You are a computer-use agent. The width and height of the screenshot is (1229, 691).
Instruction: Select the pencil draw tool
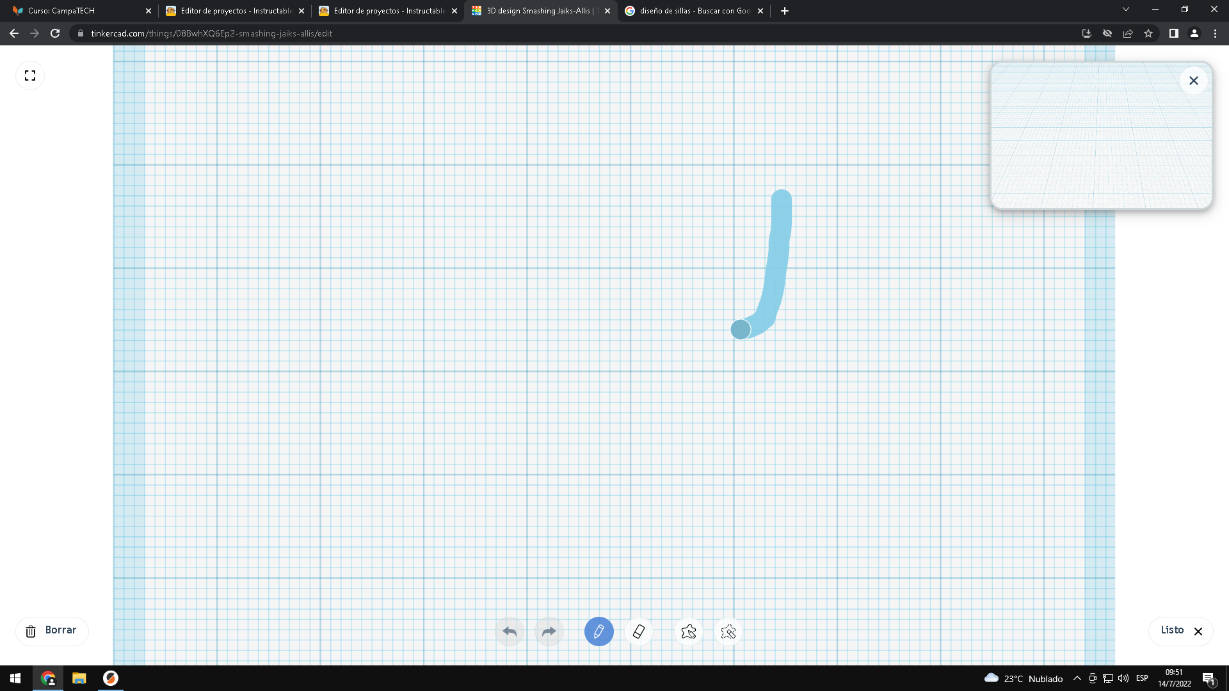pyautogui.click(x=598, y=631)
